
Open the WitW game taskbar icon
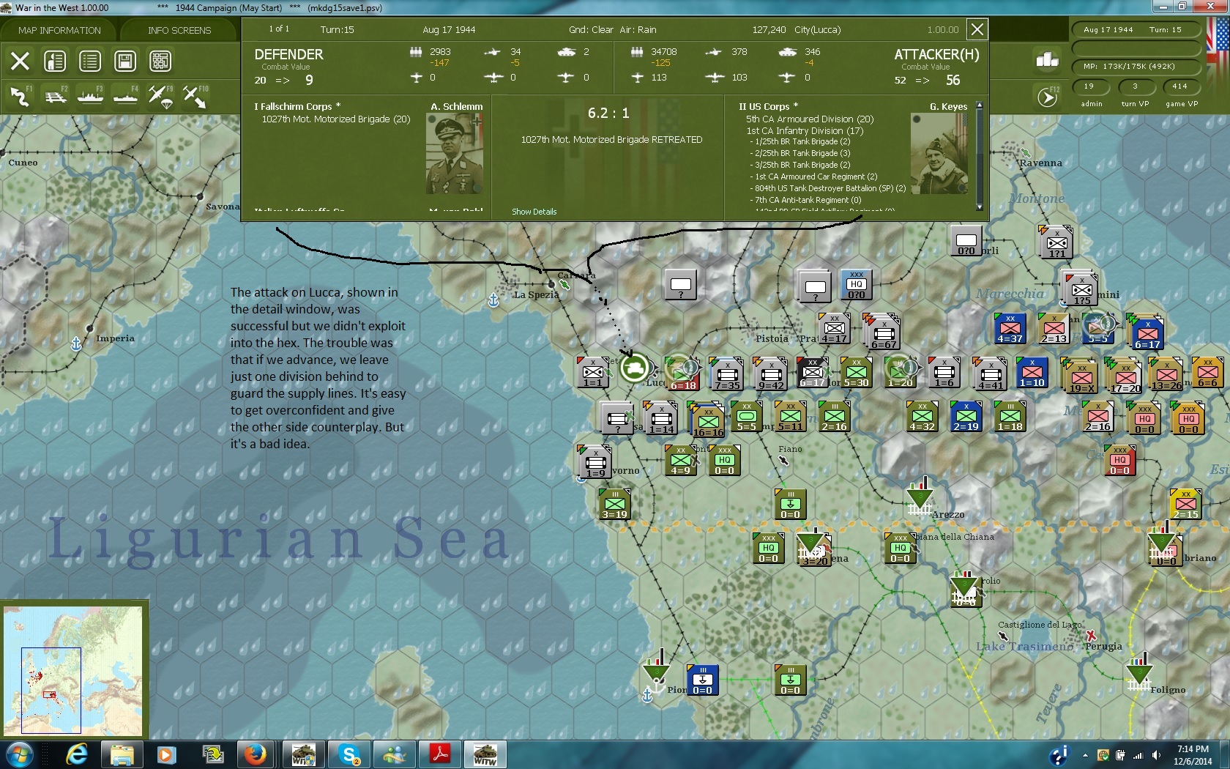click(484, 754)
